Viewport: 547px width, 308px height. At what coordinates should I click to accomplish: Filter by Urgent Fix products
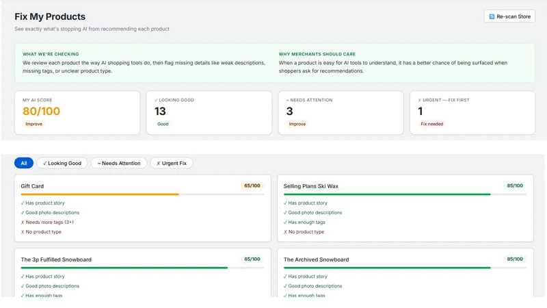coord(172,163)
